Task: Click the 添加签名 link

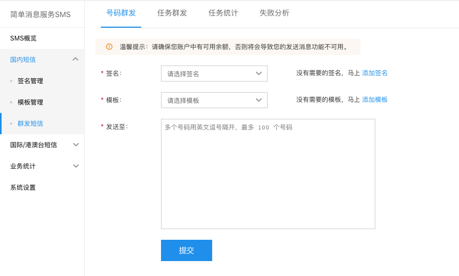Action: click(375, 73)
